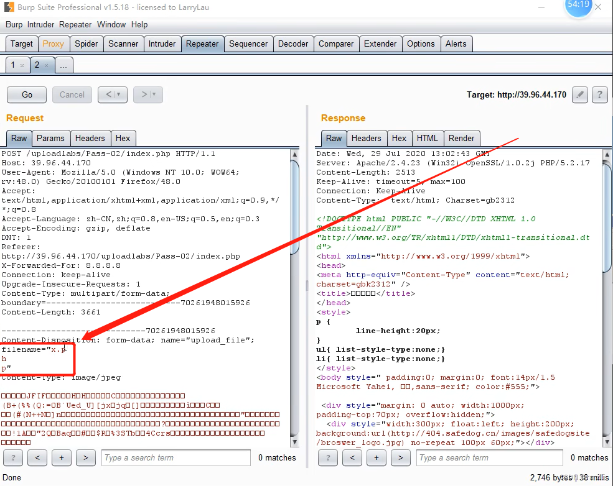Screen dimensions: 613x486
Task: Open the Help menu
Action: (x=139, y=25)
